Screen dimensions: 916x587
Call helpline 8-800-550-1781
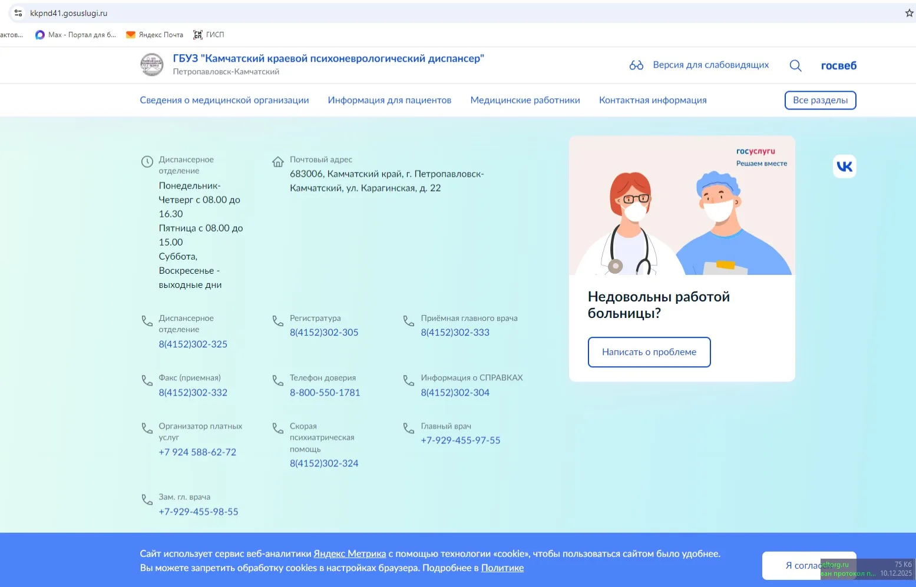[x=325, y=392]
